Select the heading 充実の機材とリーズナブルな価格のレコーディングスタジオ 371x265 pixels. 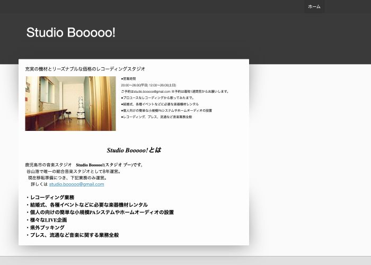pos(85,69)
